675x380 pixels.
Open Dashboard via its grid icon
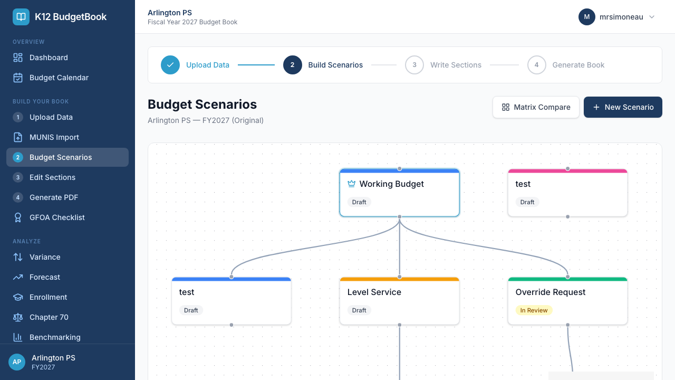pyautogui.click(x=18, y=58)
